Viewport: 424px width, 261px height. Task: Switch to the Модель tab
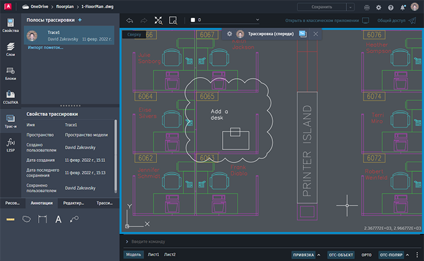click(x=134, y=254)
